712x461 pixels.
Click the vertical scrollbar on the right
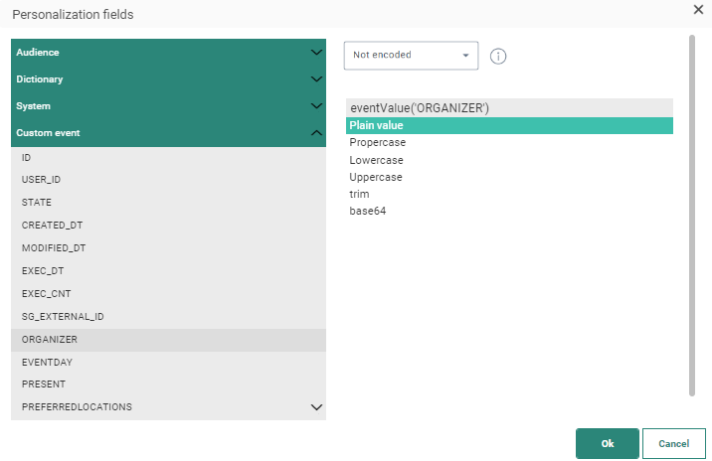(x=692, y=214)
